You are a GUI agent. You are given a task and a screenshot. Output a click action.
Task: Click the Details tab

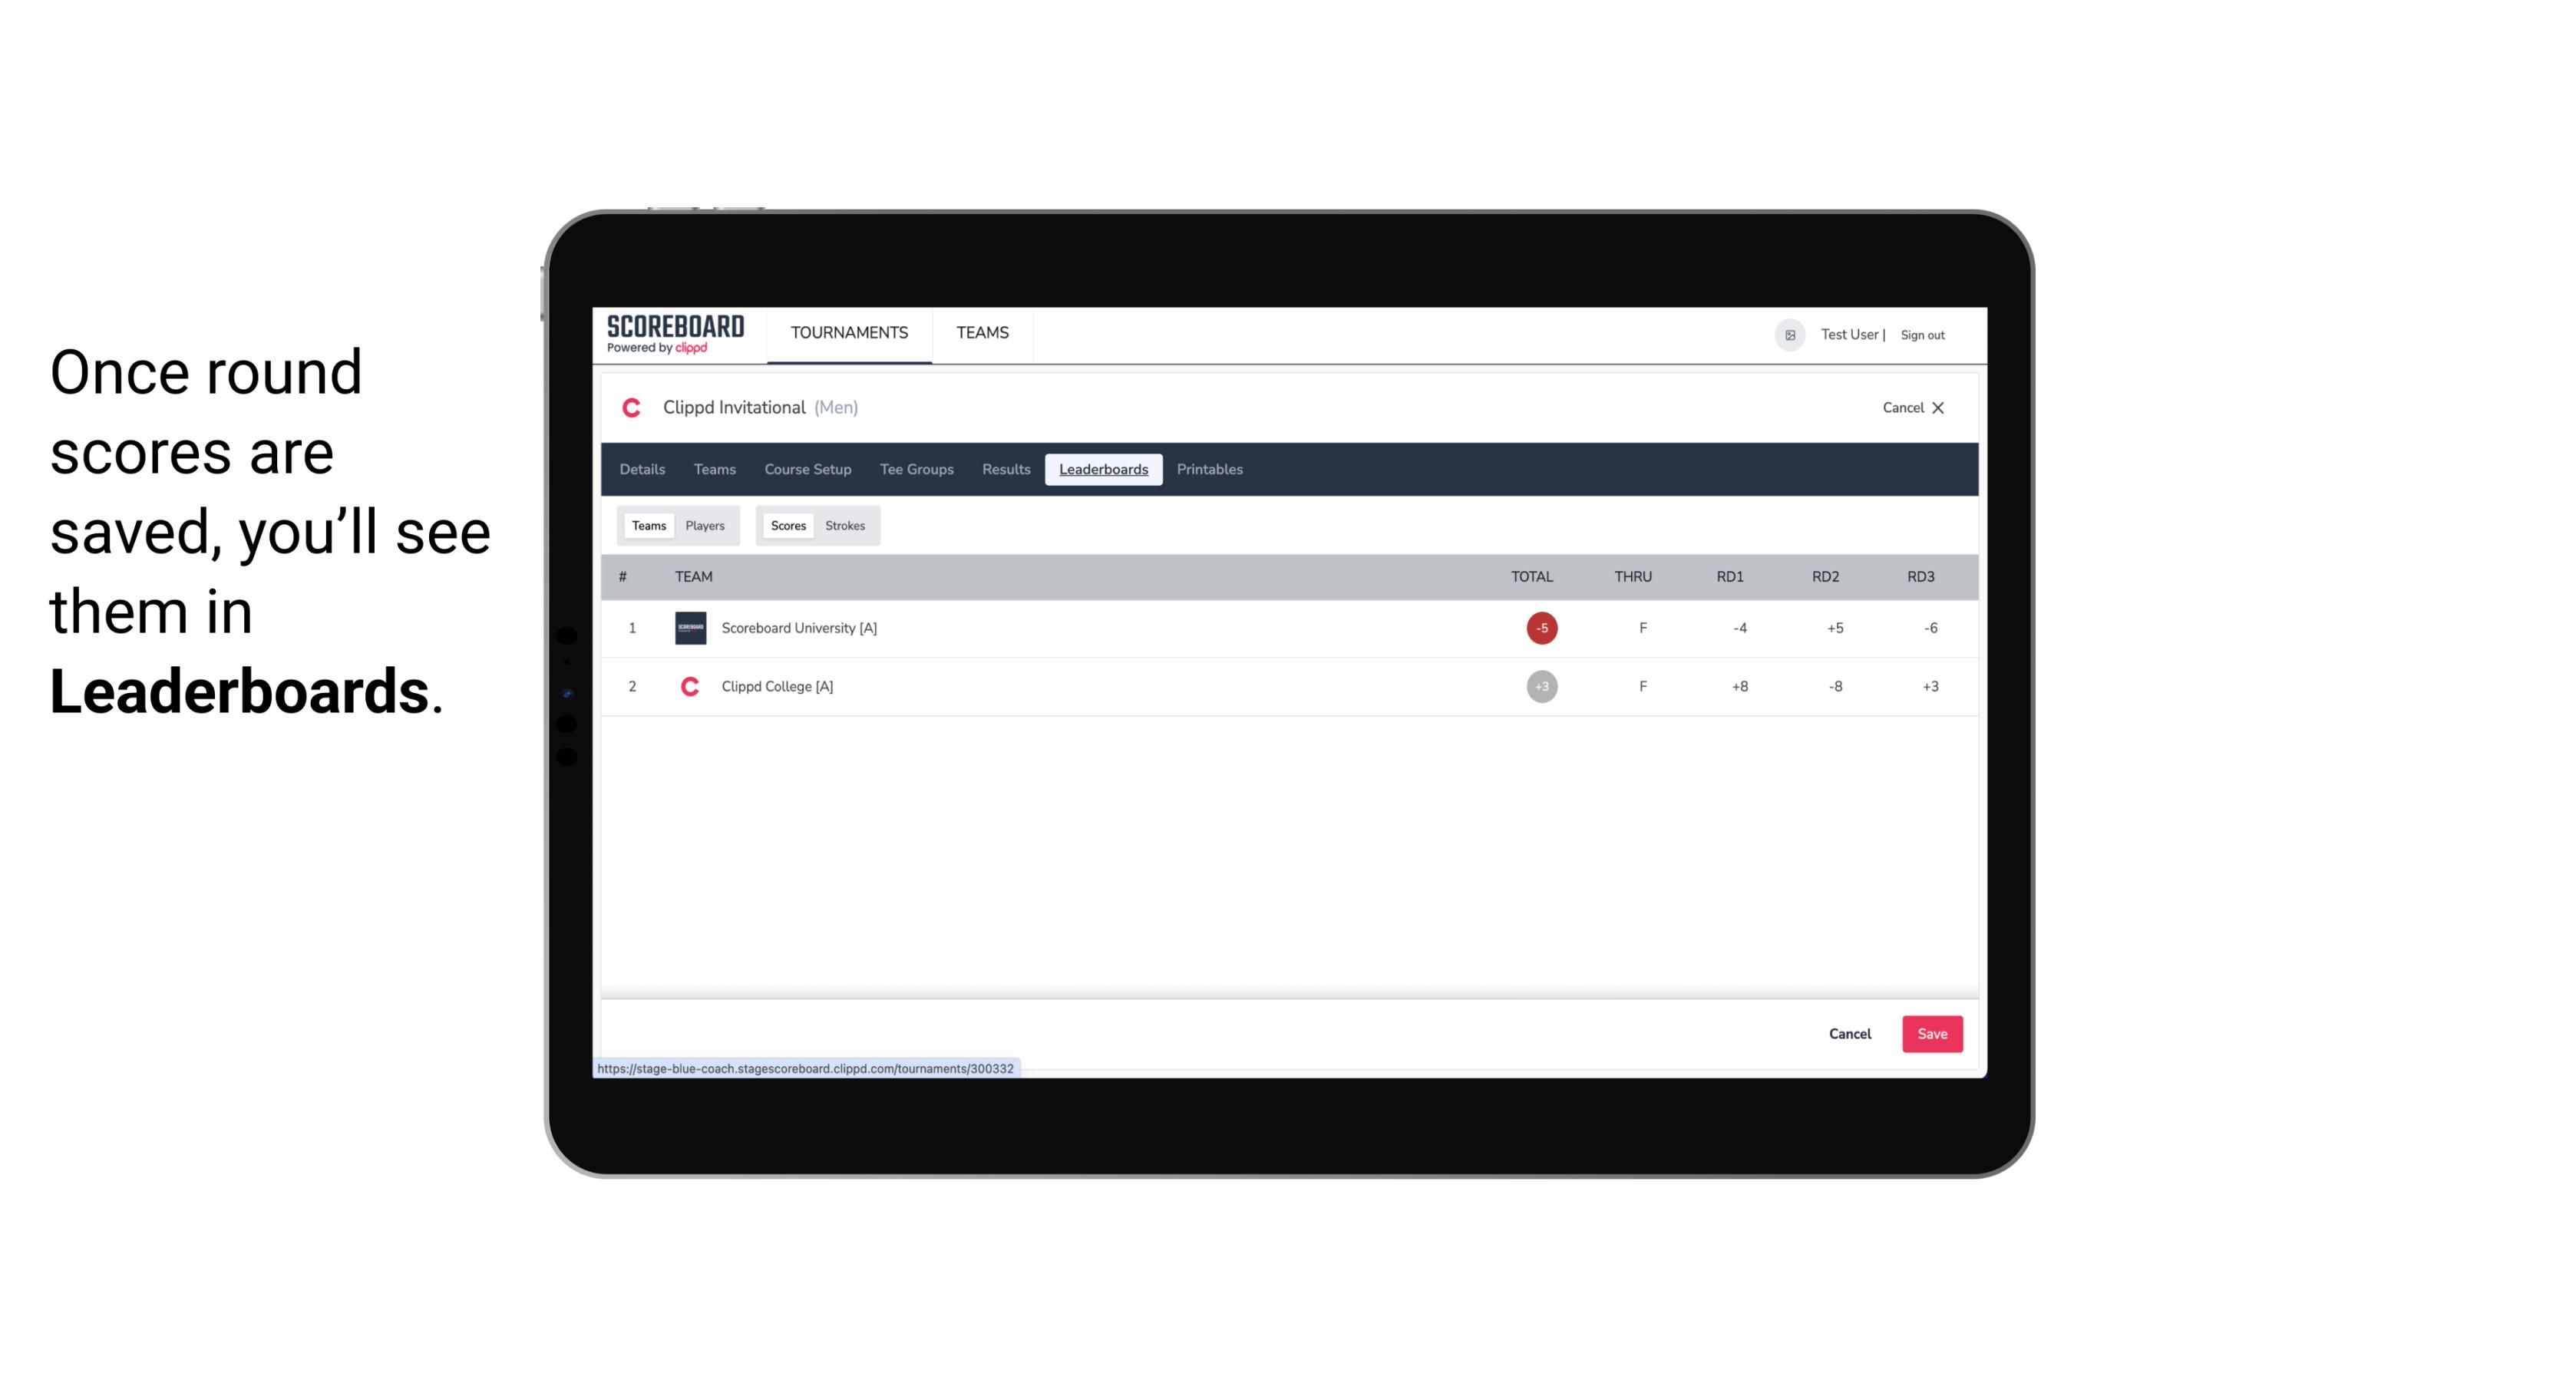[640, 470]
